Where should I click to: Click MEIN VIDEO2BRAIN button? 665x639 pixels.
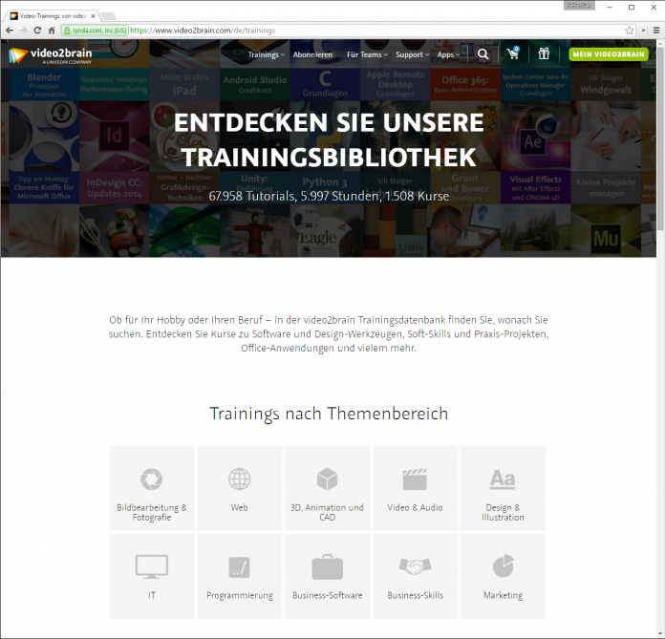[609, 54]
